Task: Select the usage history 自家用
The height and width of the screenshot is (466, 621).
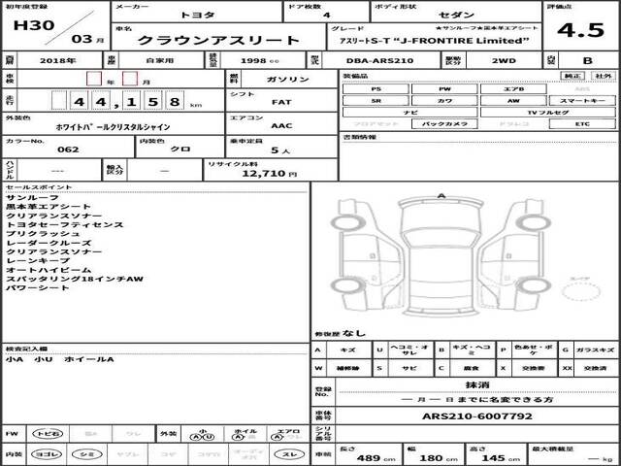Action: pyautogui.click(x=160, y=60)
